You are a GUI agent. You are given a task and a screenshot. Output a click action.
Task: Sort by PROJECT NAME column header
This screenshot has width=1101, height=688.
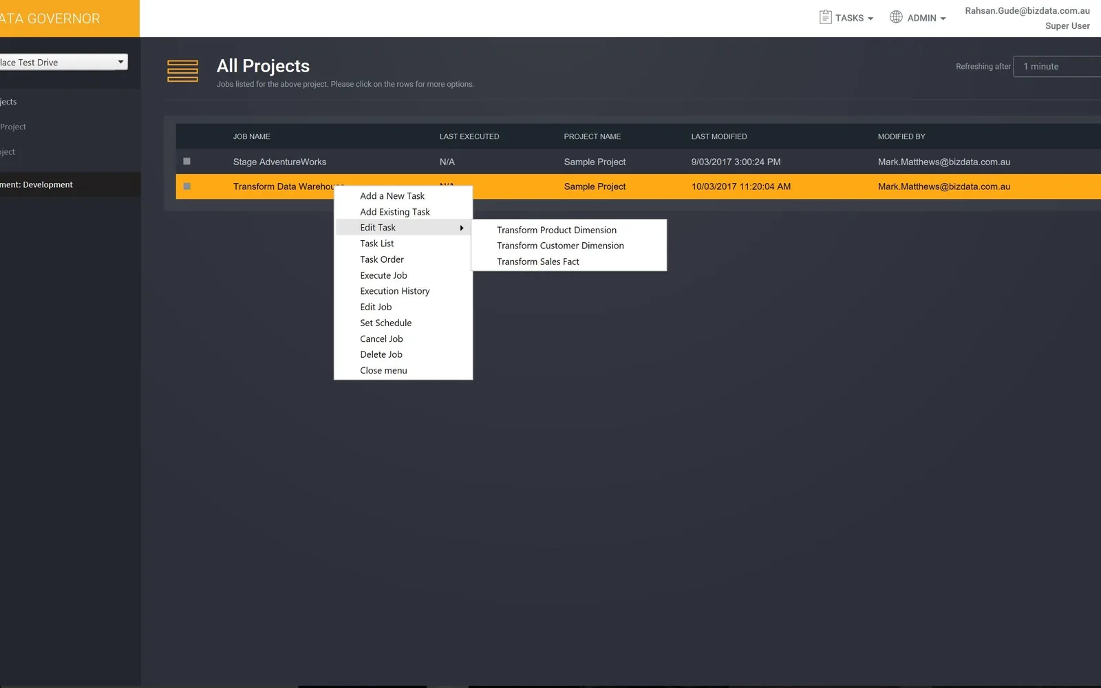coord(592,137)
